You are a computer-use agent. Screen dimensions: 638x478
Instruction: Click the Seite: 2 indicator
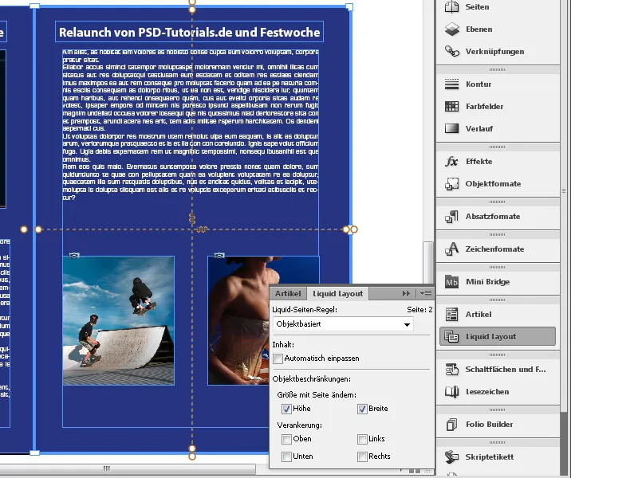coord(419,310)
